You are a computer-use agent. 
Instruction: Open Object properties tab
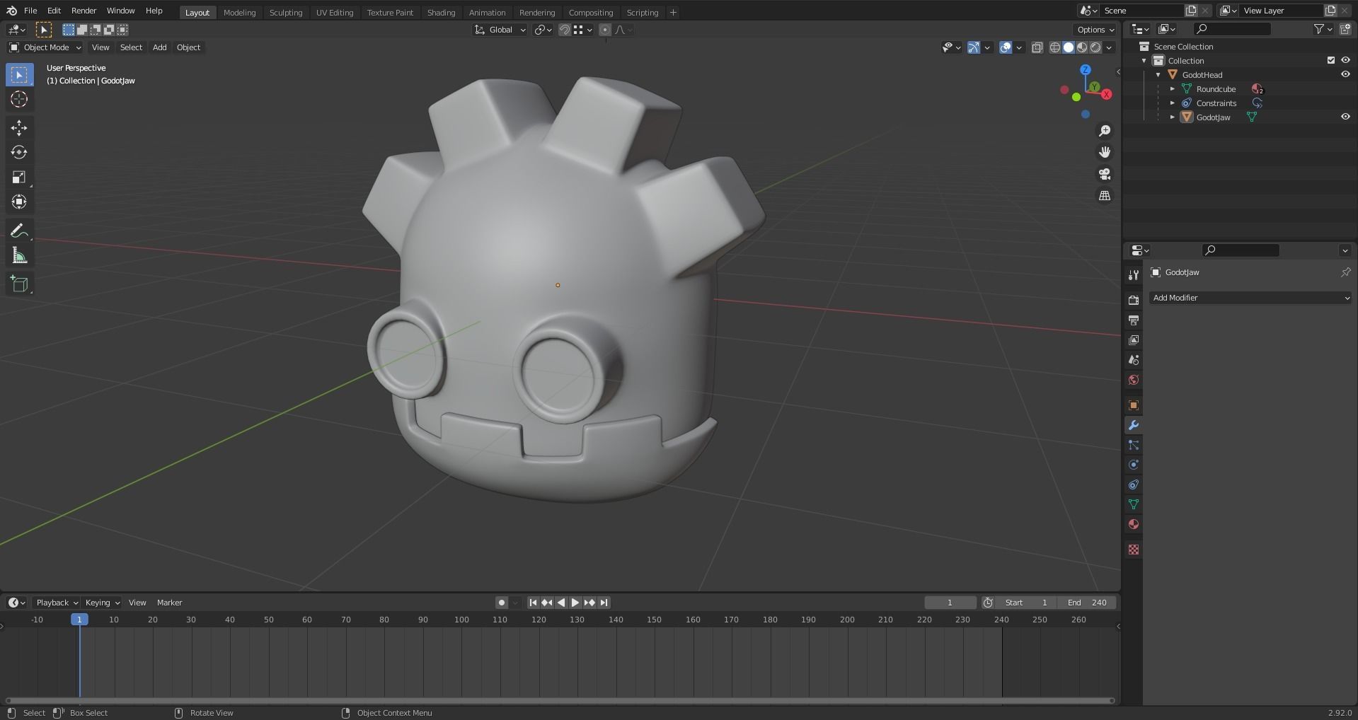[x=1133, y=405]
